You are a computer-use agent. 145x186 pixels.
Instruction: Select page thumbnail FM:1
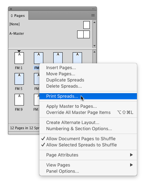click(19, 58)
